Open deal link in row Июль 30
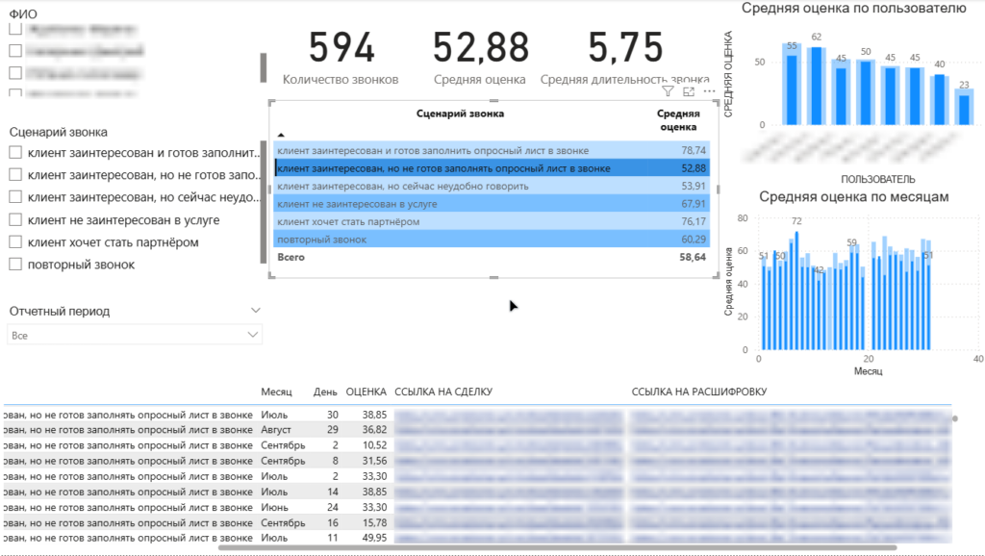The image size is (985, 556). coord(509,415)
